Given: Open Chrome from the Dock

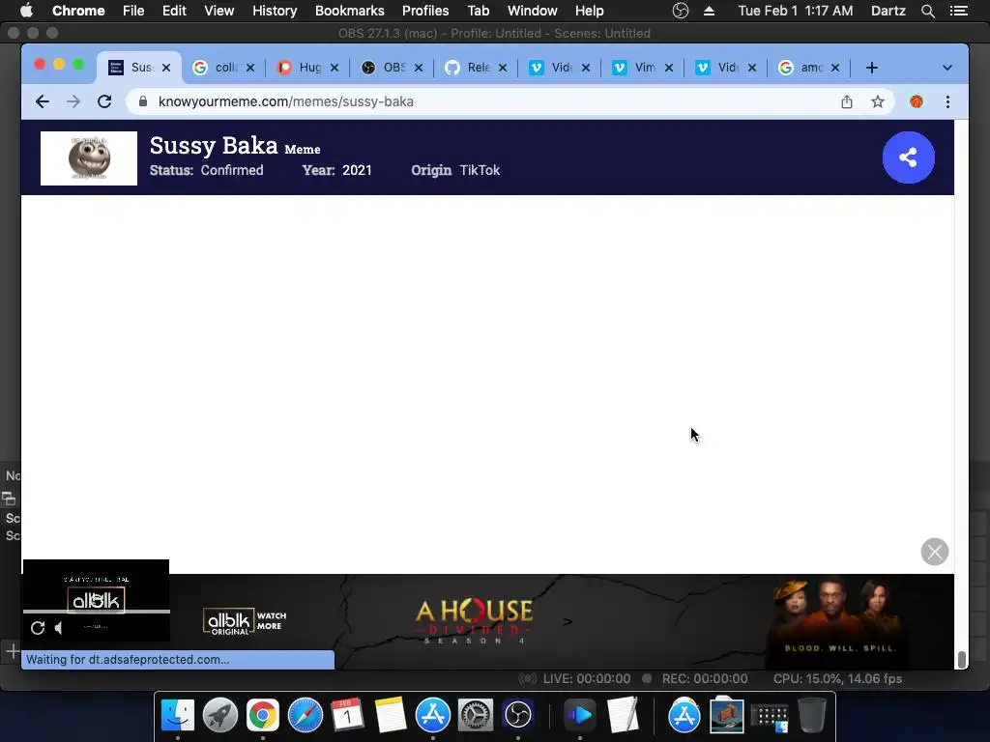Looking at the screenshot, I should coord(263,715).
